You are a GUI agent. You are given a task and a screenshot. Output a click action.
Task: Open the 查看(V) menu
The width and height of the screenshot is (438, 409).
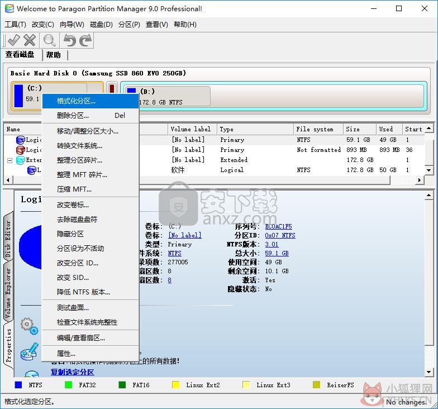156,25
